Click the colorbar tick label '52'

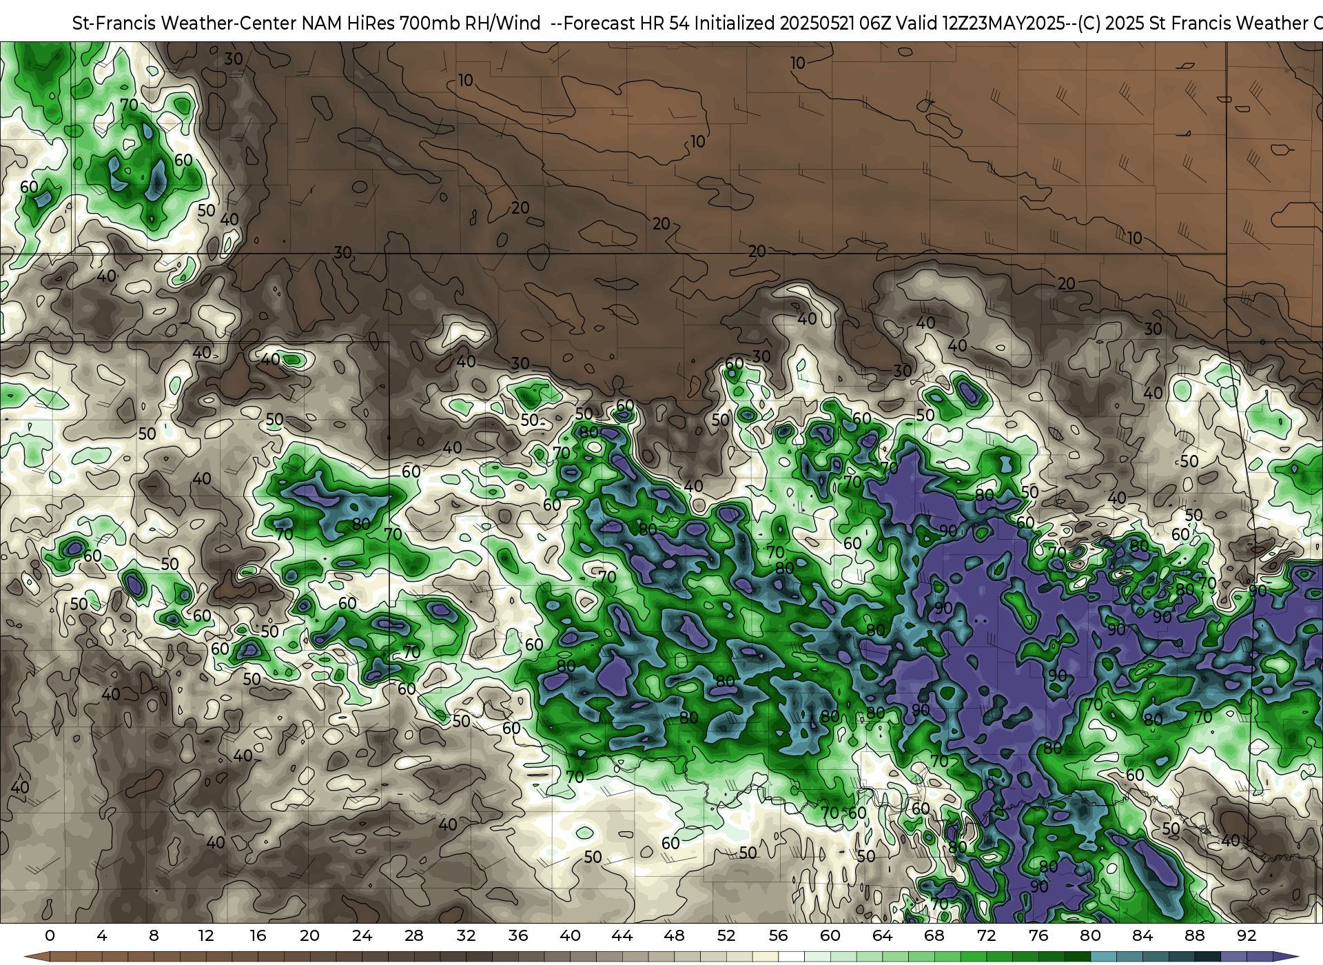pos(726,935)
